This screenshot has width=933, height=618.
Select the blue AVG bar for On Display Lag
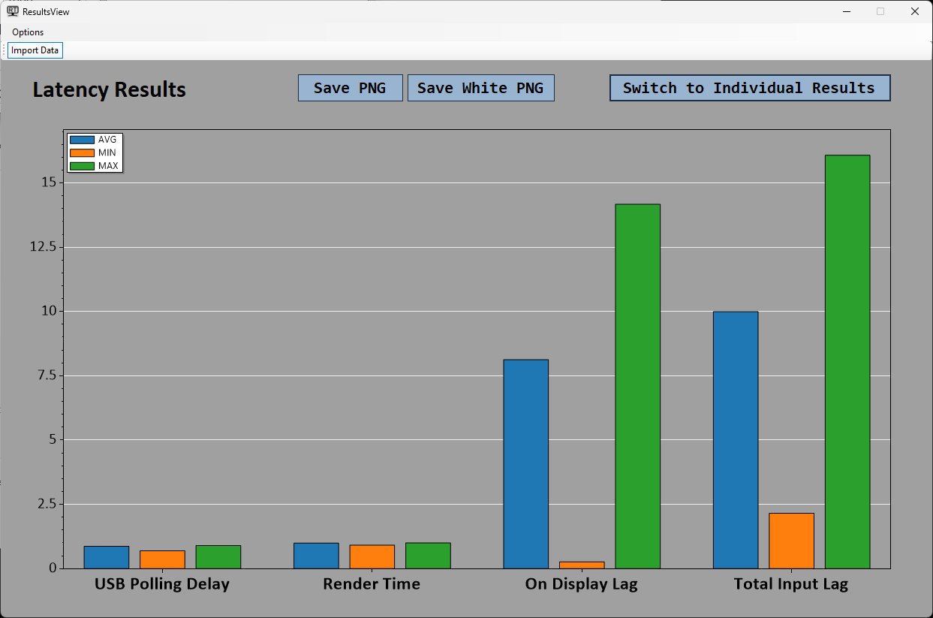[525, 463]
